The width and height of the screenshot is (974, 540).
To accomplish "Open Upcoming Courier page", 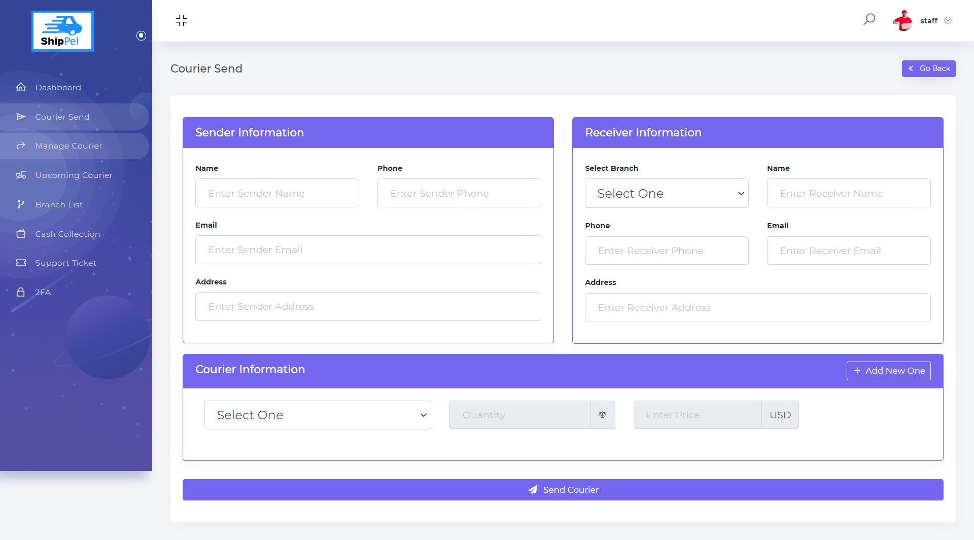I will [x=75, y=175].
